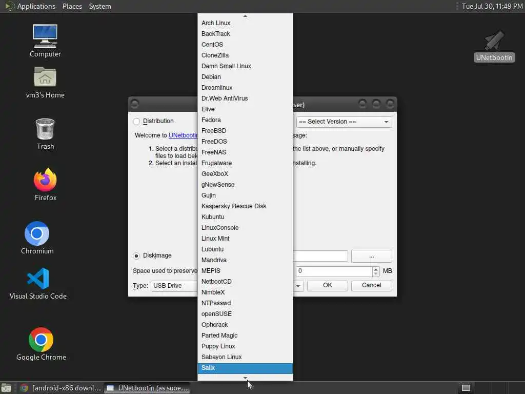Choose Lubuntu from the list
525x394 pixels.
click(245, 249)
